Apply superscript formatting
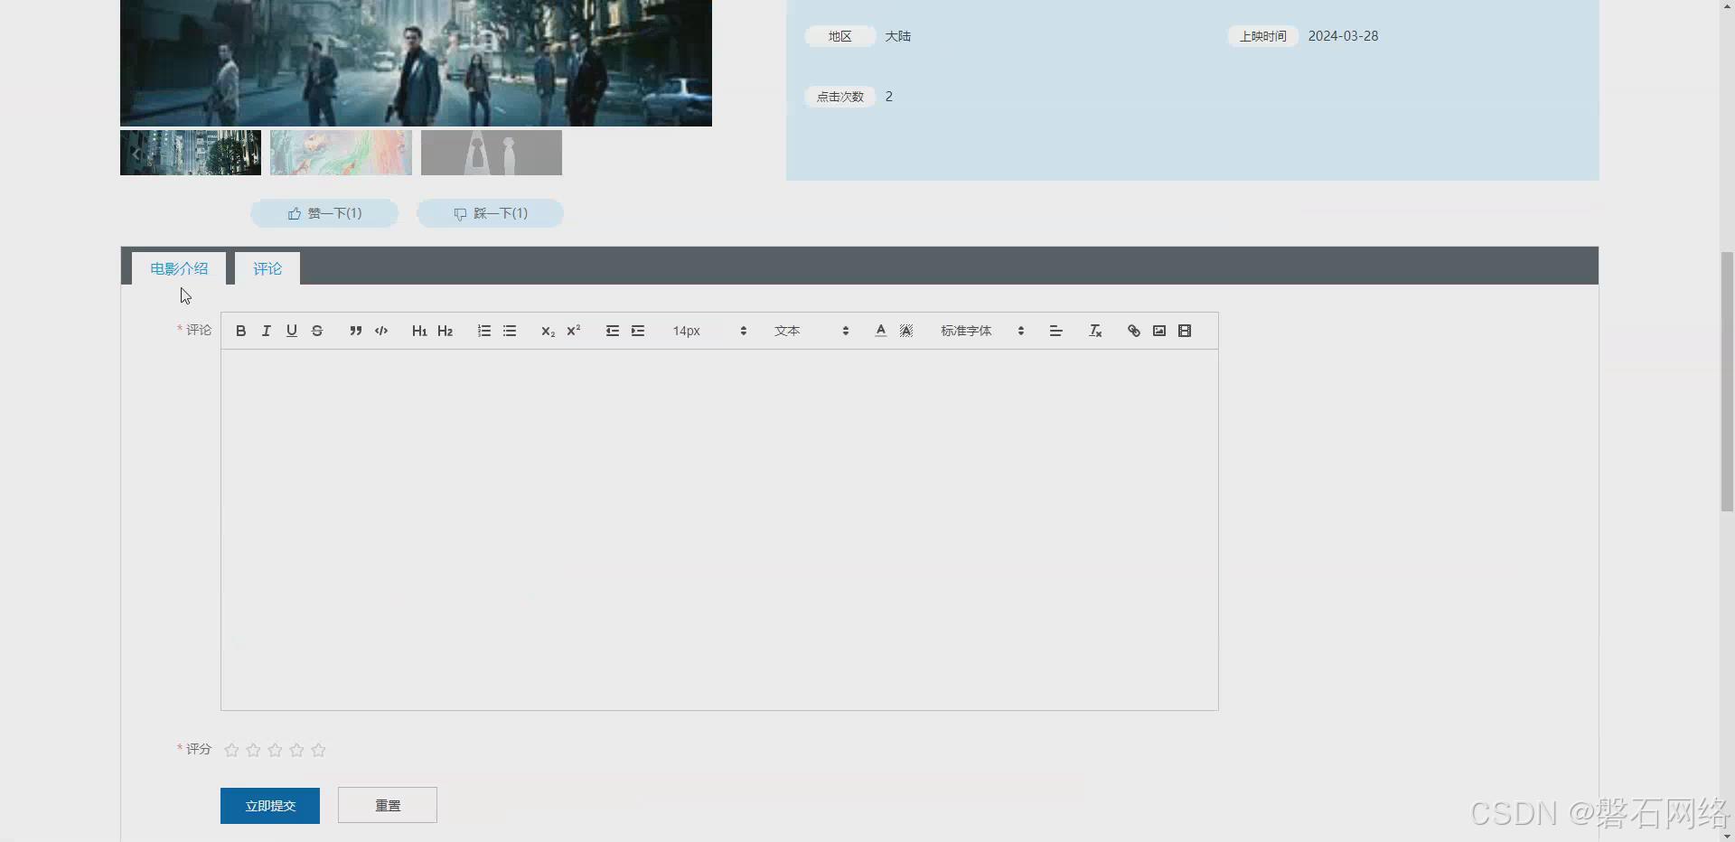 tap(573, 331)
